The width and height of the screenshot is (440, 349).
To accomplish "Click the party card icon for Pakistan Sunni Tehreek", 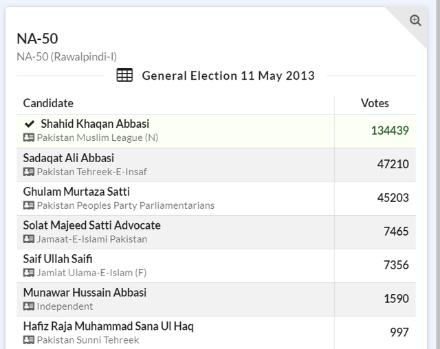I will [29, 340].
